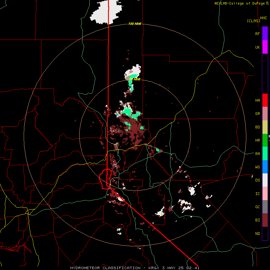Select the GR pinkish legend swatch
This screenshot has width=270, height=270.
[x=265, y=114]
